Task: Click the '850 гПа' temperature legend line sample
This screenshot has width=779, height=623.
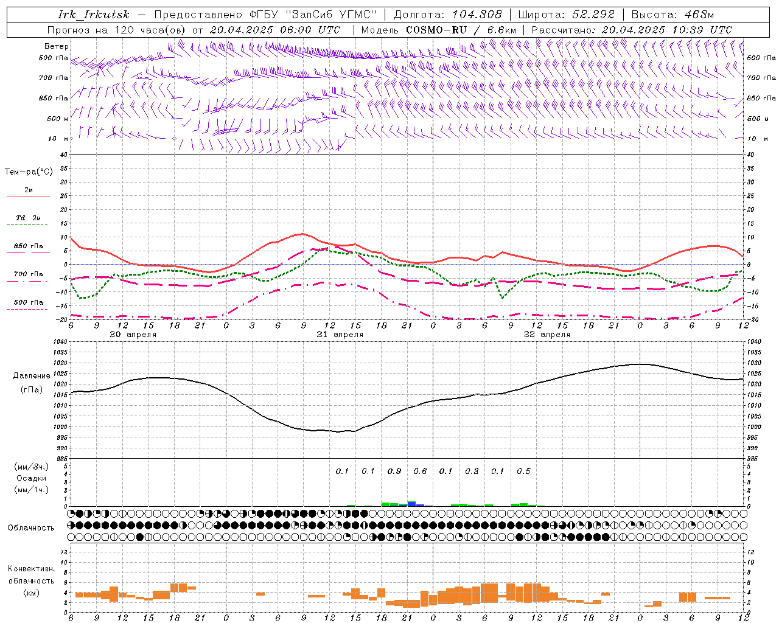Action: click(x=27, y=252)
